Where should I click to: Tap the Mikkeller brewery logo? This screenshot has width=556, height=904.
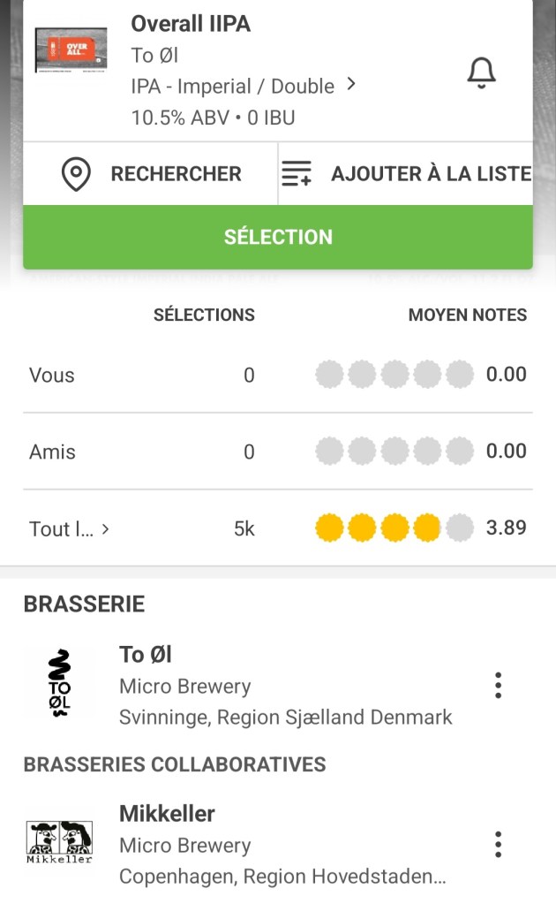point(59,842)
